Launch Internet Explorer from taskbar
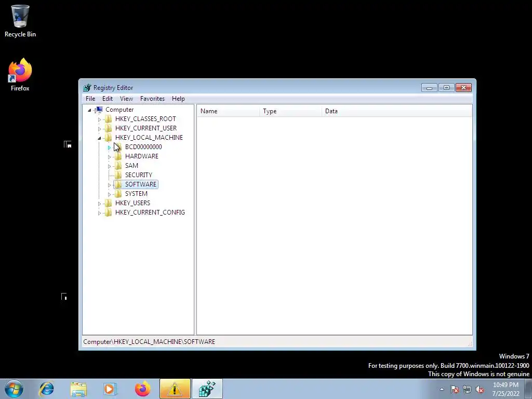 pos(46,389)
